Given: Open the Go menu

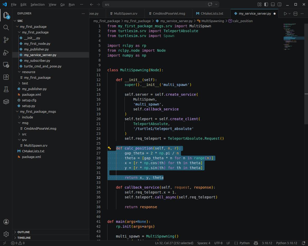Looking at the screenshot, I should (x=63, y=4).
